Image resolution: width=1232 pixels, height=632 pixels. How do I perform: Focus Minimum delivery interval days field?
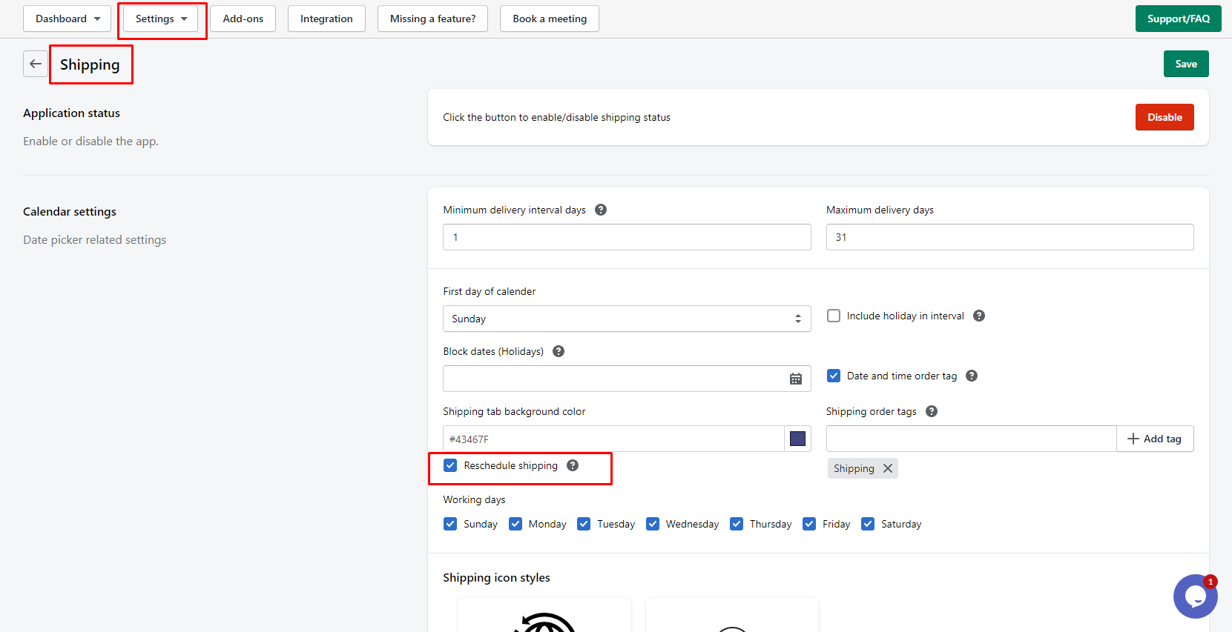(x=627, y=237)
